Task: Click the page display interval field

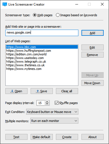Action: (x=41, y=103)
